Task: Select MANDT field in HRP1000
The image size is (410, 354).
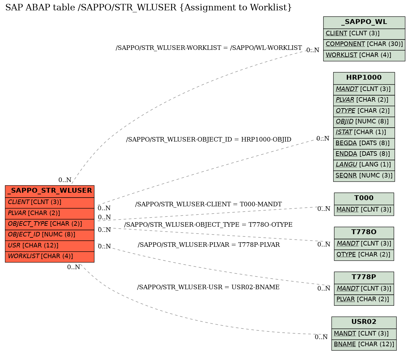Action: click(x=364, y=89)
